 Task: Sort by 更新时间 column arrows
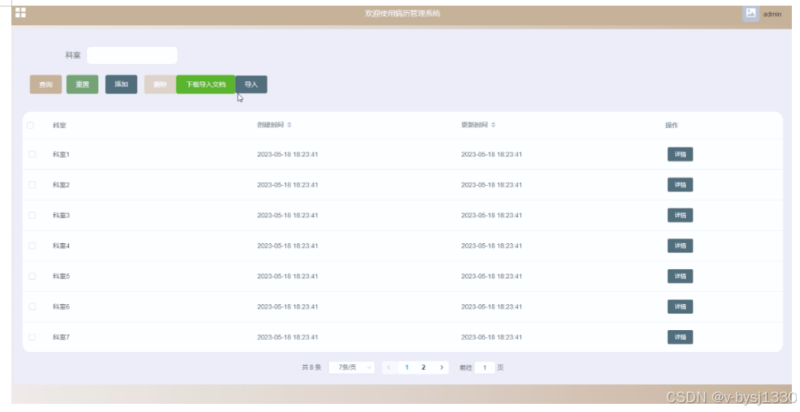coord(494,125)
